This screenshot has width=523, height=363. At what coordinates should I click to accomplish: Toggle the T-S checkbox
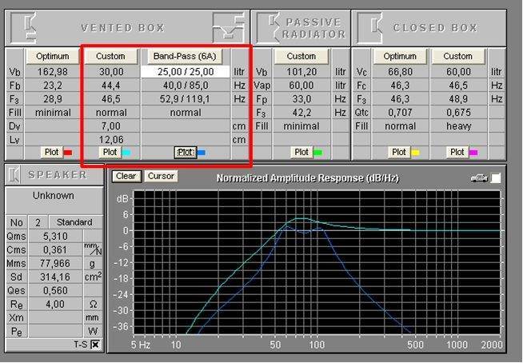95,345
